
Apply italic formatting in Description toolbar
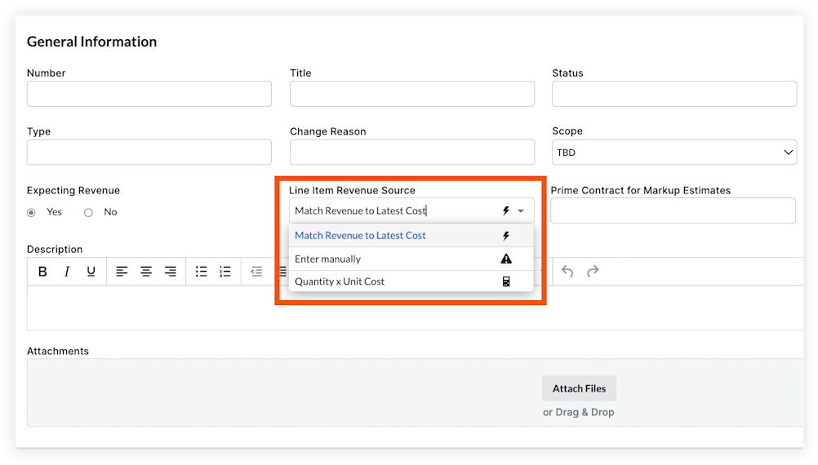coord(67,272)
